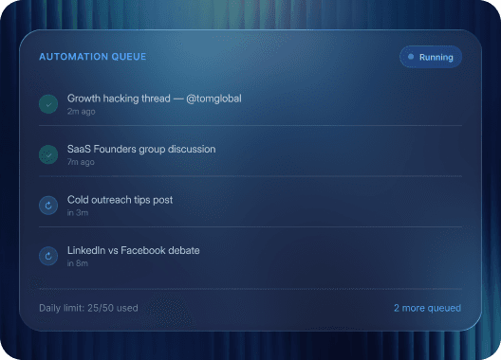
Task: Click the green checkmark beside Growth hacking thread
Action: coord(48,104)
